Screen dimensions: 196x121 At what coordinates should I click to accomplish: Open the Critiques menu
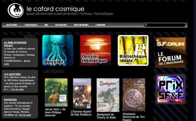coord(31,25)
